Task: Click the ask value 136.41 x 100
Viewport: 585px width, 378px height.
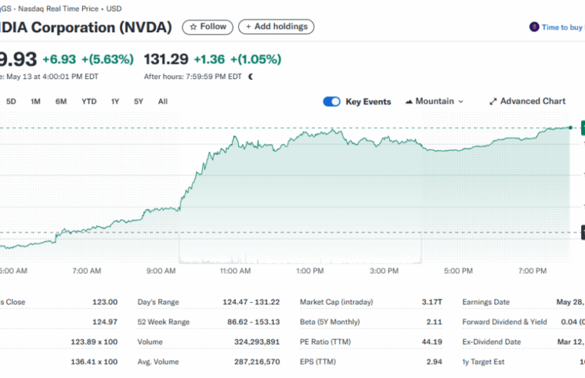Action: click(94, 362)
